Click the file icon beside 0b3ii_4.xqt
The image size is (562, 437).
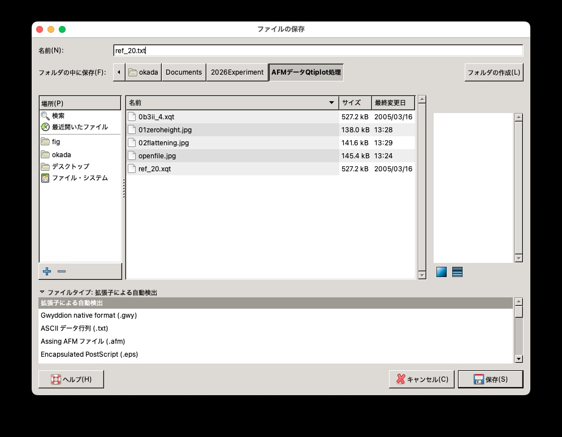click(x=132, y=116)
